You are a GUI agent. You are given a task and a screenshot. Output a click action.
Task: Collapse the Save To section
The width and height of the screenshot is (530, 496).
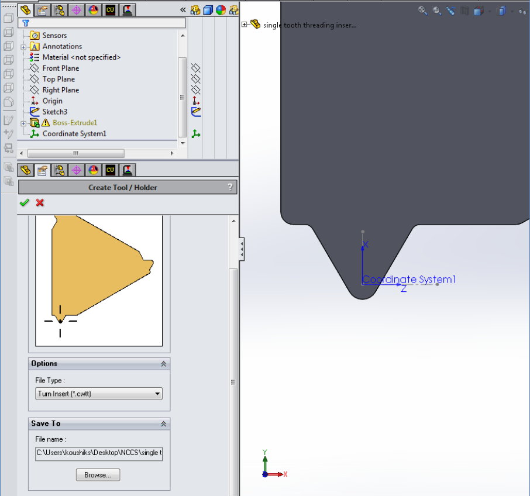163,423
